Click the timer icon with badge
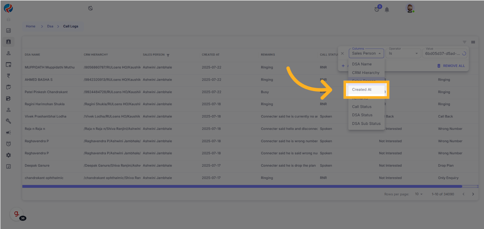The image size is (484, 229). [x=377, y=9]
